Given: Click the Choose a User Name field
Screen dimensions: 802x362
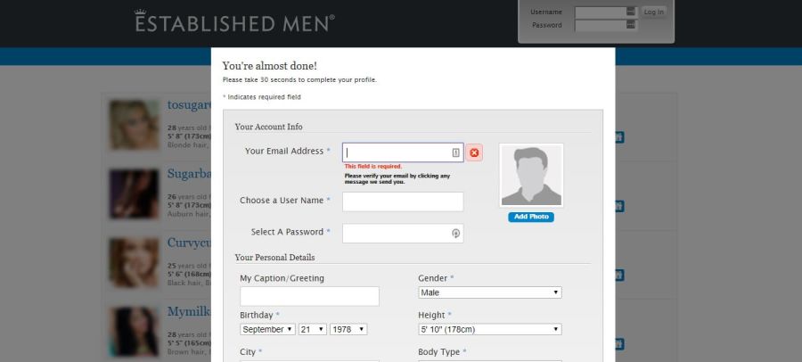Looking at the screenshot, I should point(403,202).
